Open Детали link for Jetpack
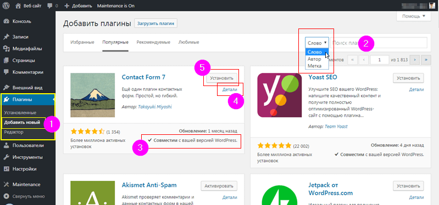 tap(416, 197)
